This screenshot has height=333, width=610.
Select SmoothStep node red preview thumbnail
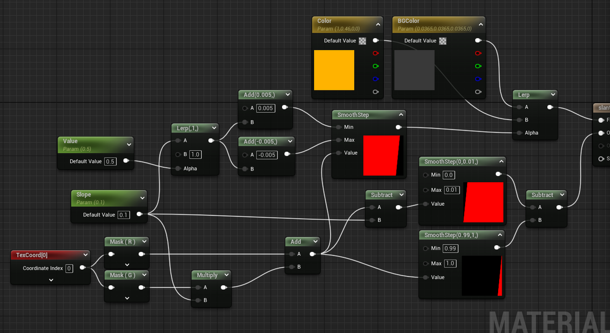383,155
